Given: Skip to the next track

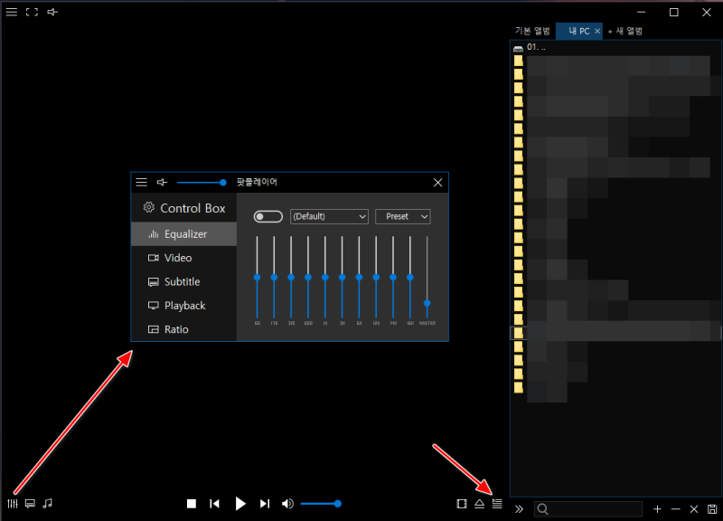Looking at the screenshot, I should coord(265,504).
